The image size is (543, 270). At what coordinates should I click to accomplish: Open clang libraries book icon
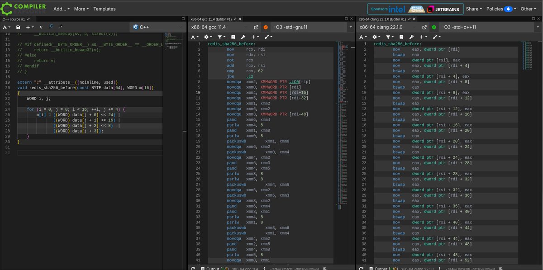tap(401, 37)
